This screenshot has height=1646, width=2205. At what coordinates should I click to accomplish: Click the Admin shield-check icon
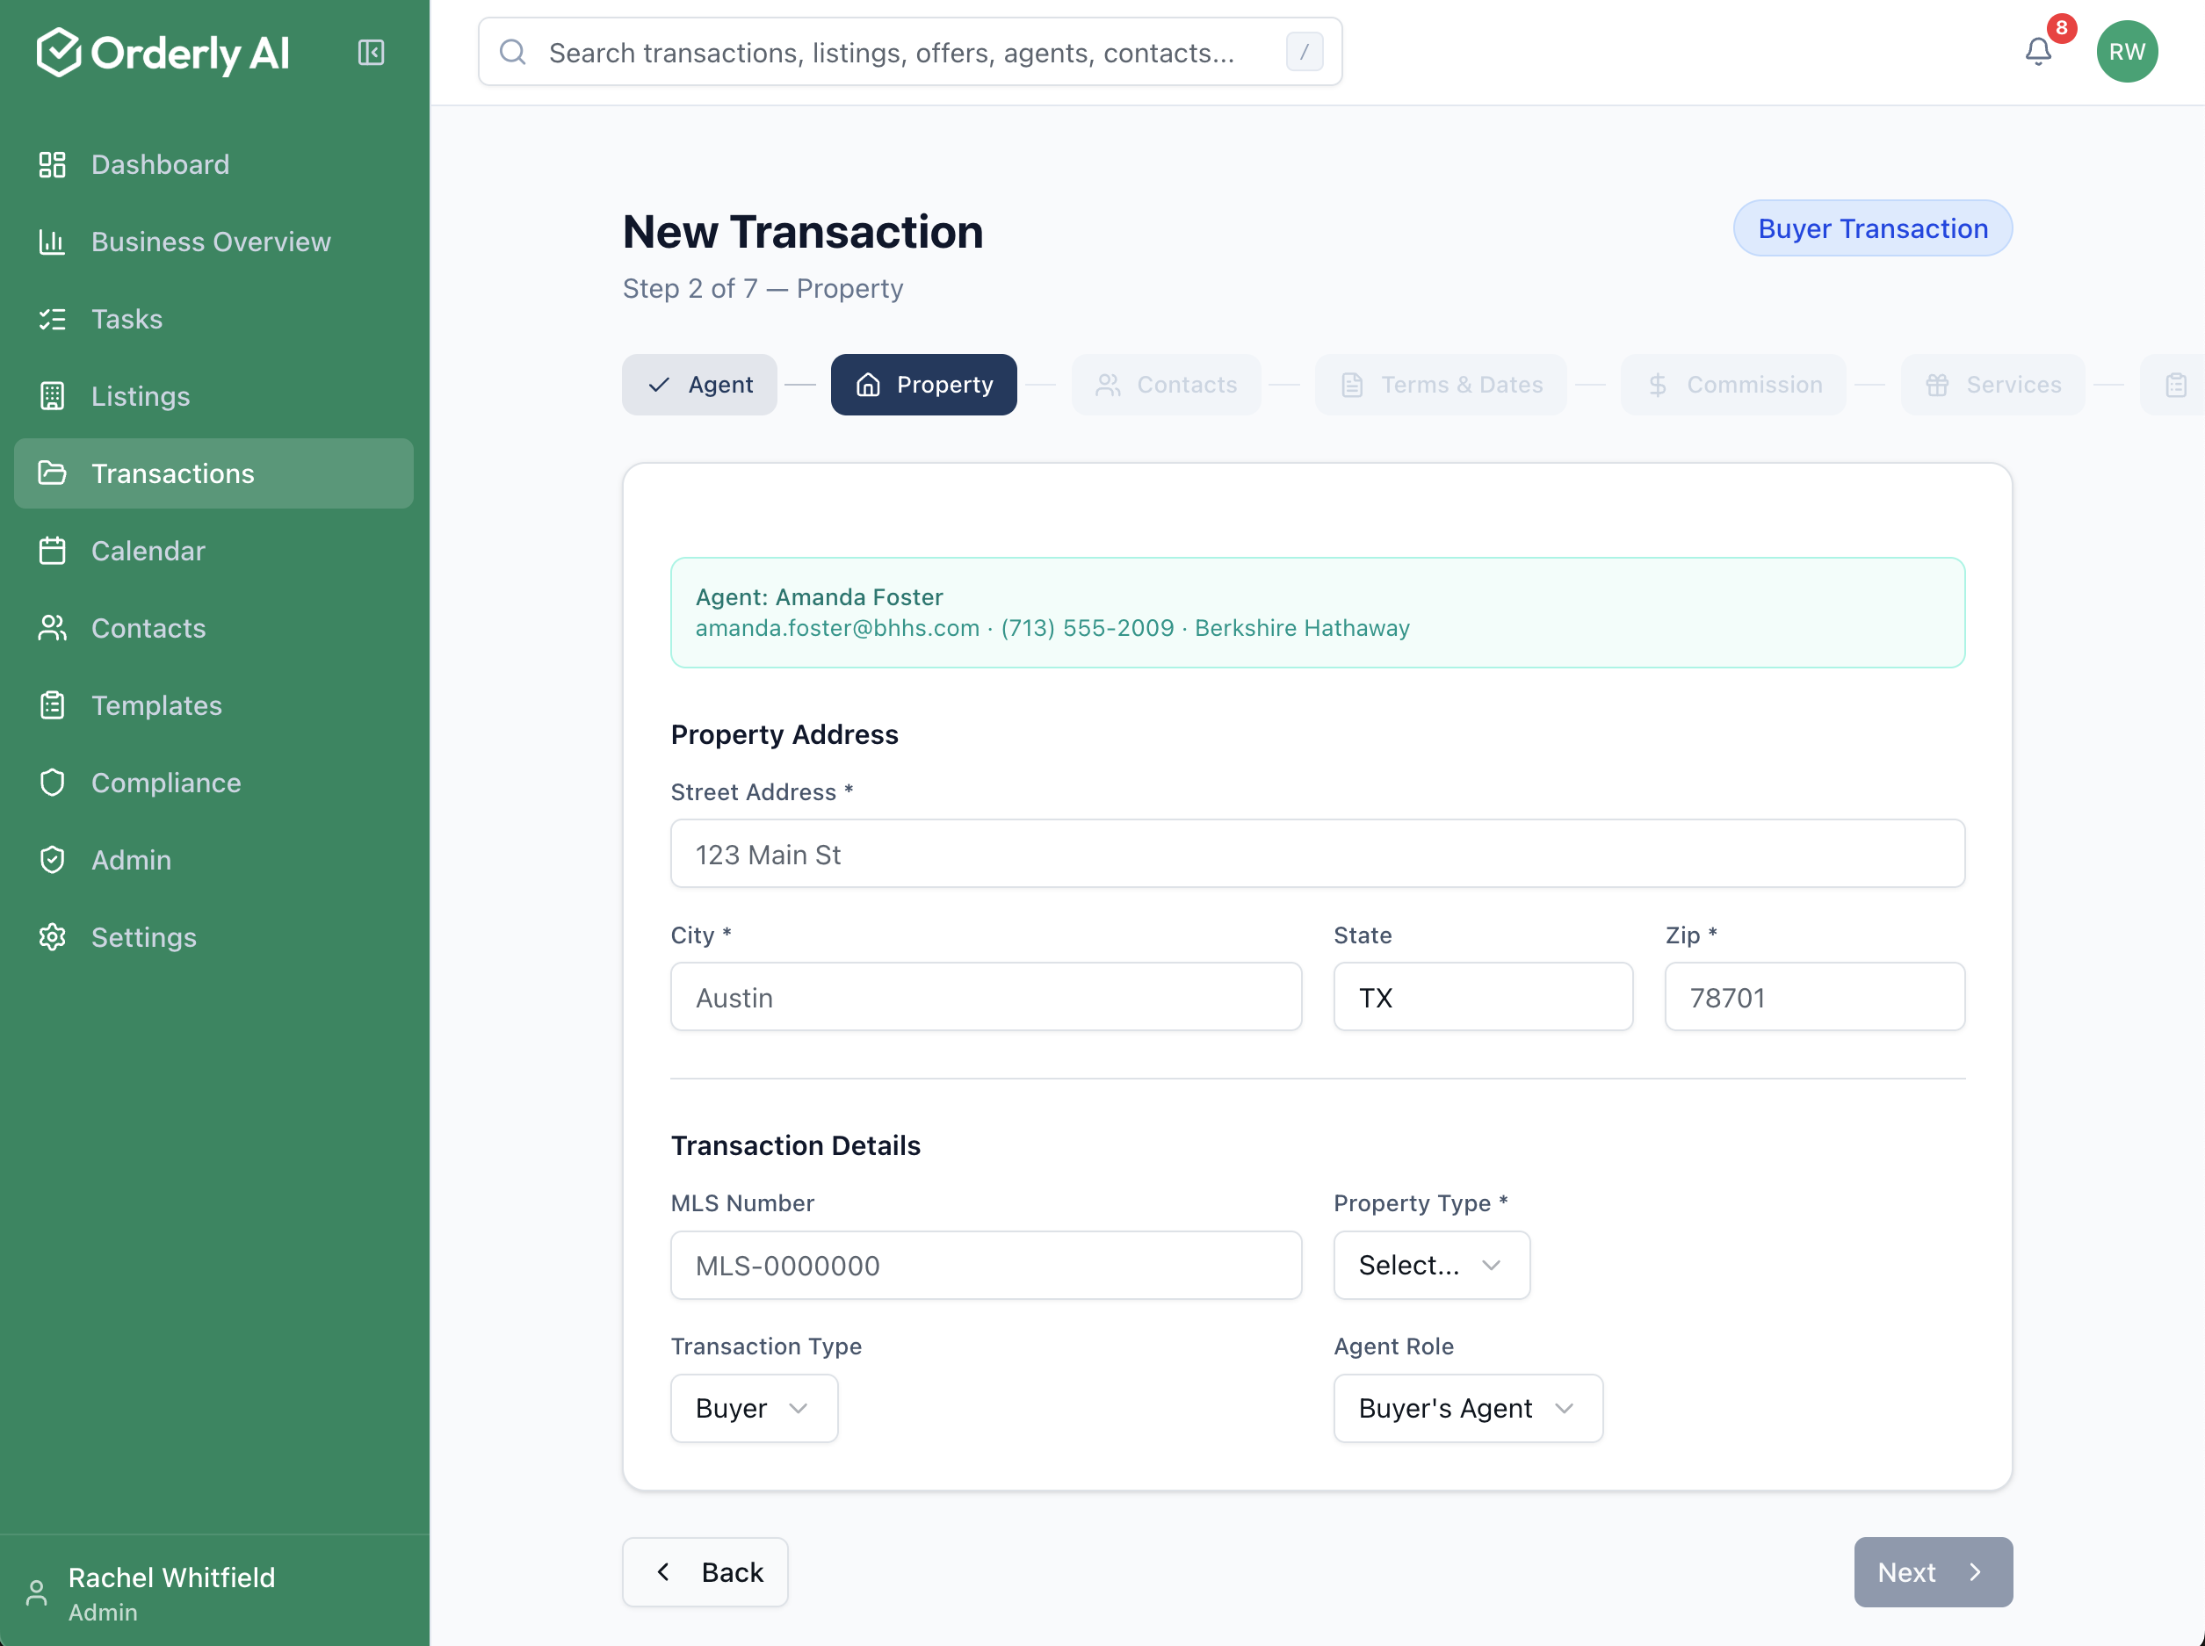[52, 859]
